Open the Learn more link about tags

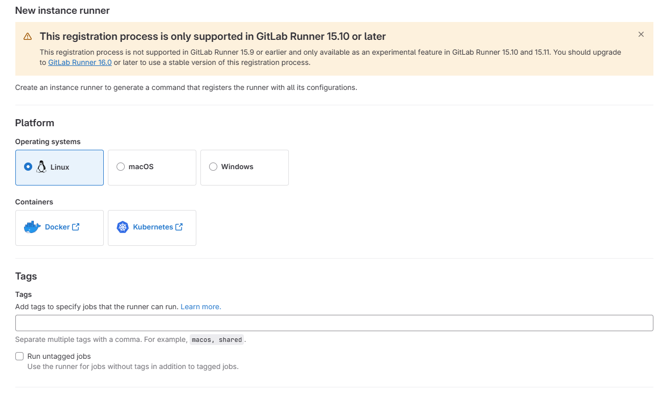pyautogui.click(x=201, y=307)
